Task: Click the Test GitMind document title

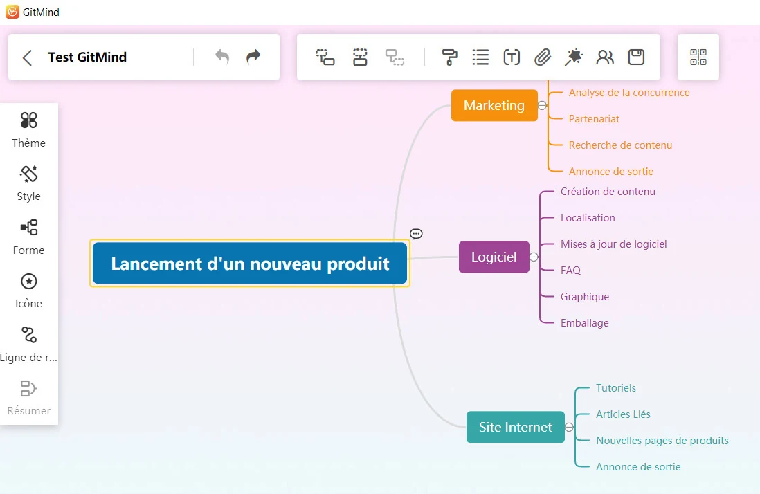Action: click(87, 57)
